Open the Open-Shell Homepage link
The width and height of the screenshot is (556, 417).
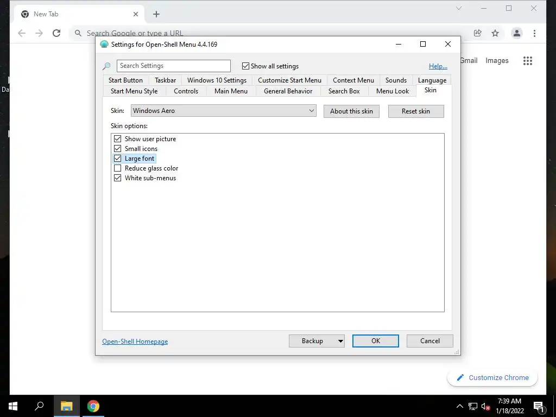point(135,342)
